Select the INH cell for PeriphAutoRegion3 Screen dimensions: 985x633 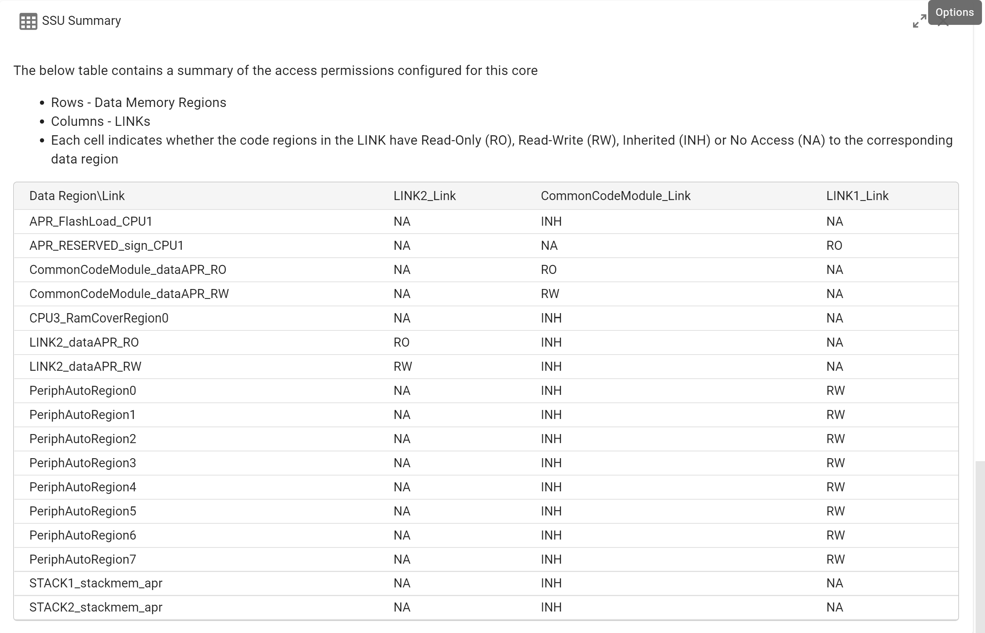(551, 462)
